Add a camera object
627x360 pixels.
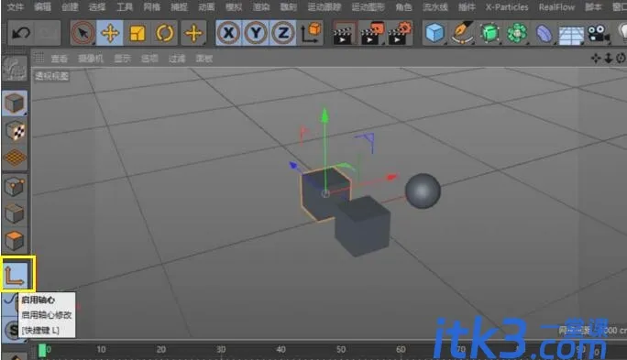coord(598,34)
